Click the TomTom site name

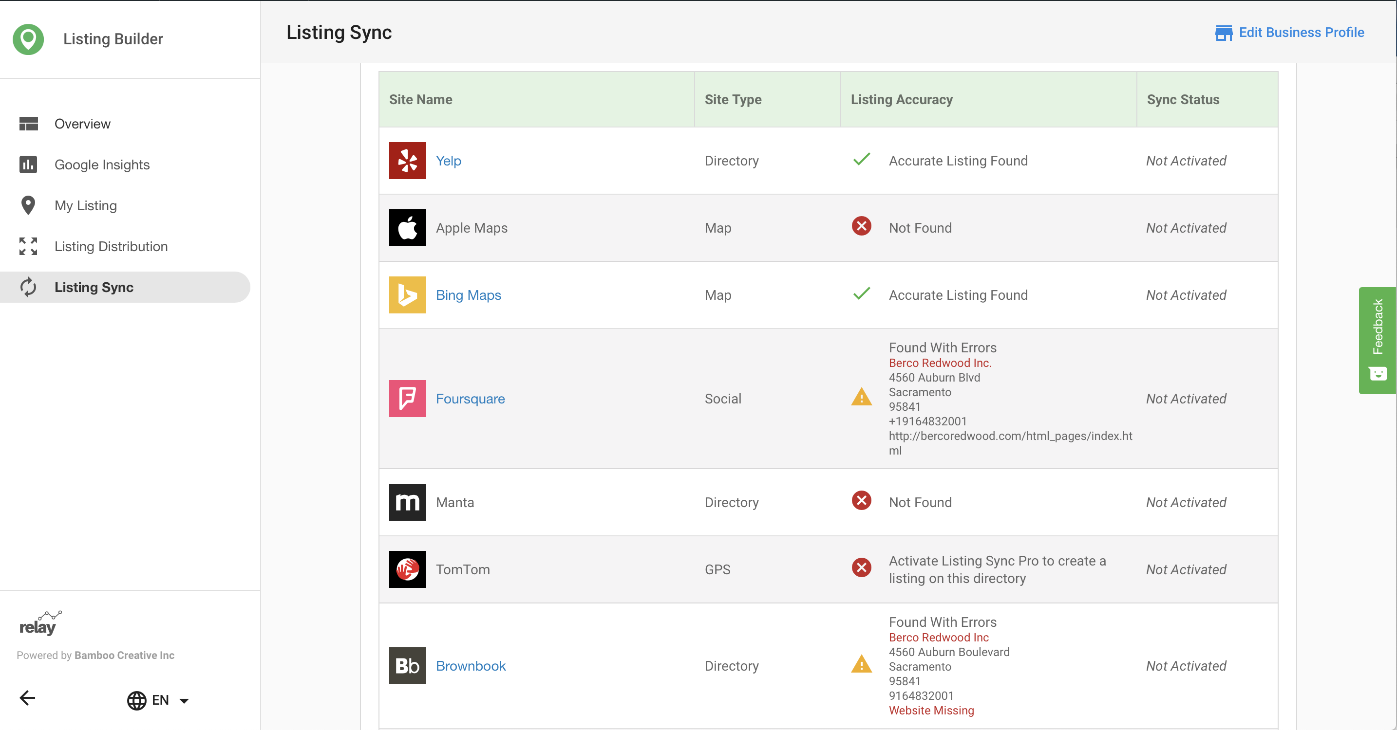coord(463,569)
